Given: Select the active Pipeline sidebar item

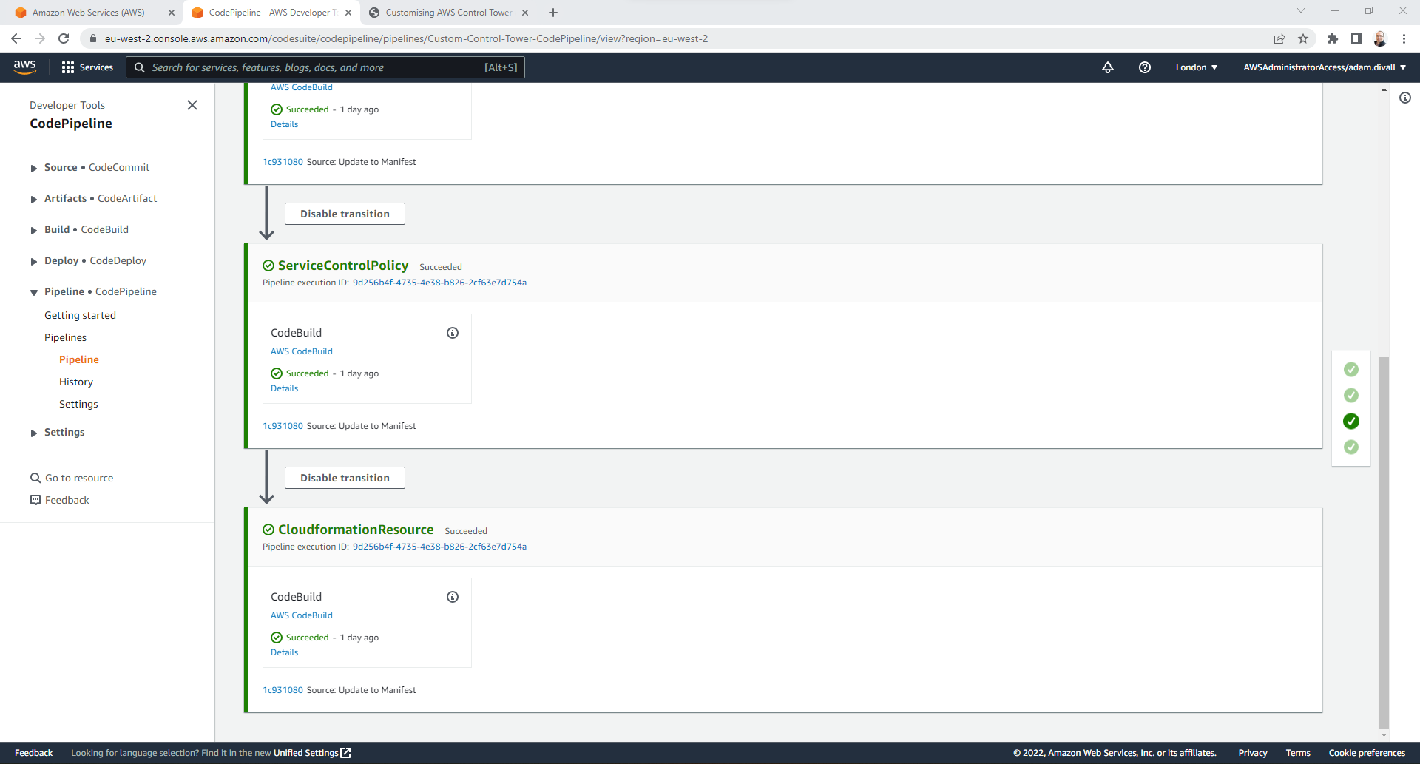Looking at the screenshot, I should pyautogui.click(x=79, y=359).
